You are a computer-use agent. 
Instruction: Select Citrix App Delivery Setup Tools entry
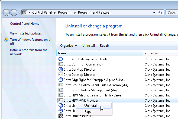click(85, 59)
